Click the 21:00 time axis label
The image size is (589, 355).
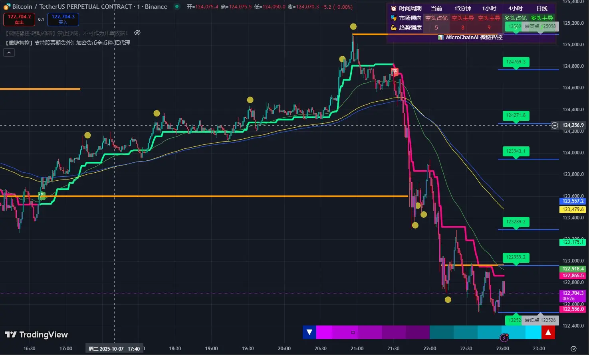[357, 349]
